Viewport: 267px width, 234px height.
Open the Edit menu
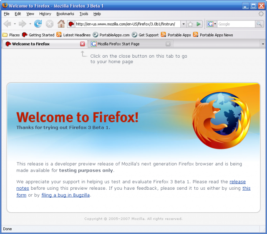pyautogui.click(x=18, y=14)
